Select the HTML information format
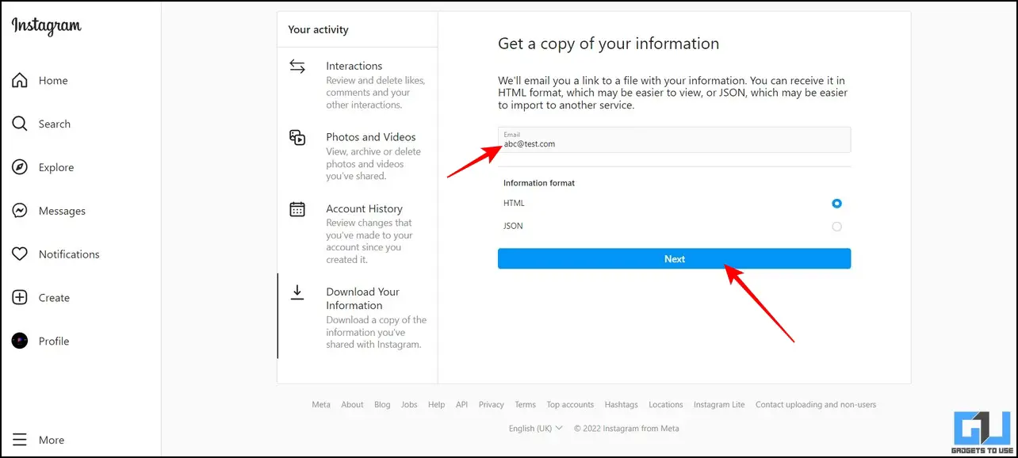This screenshot has height=458, width=1018. click(x=836, y=204)
